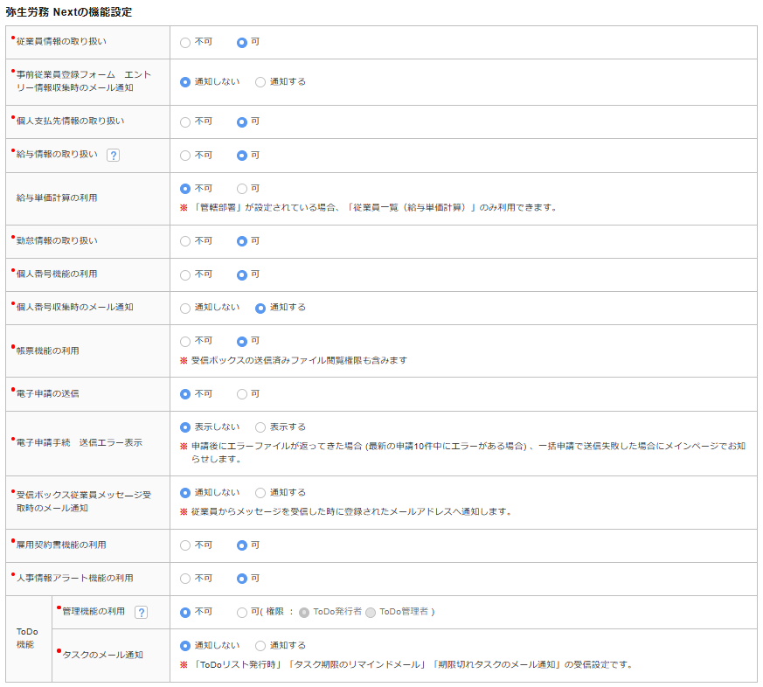This screenshot has height=687, width=763.
Task: Click the 帳票機能の利用 row label
Action: point(48,350)
